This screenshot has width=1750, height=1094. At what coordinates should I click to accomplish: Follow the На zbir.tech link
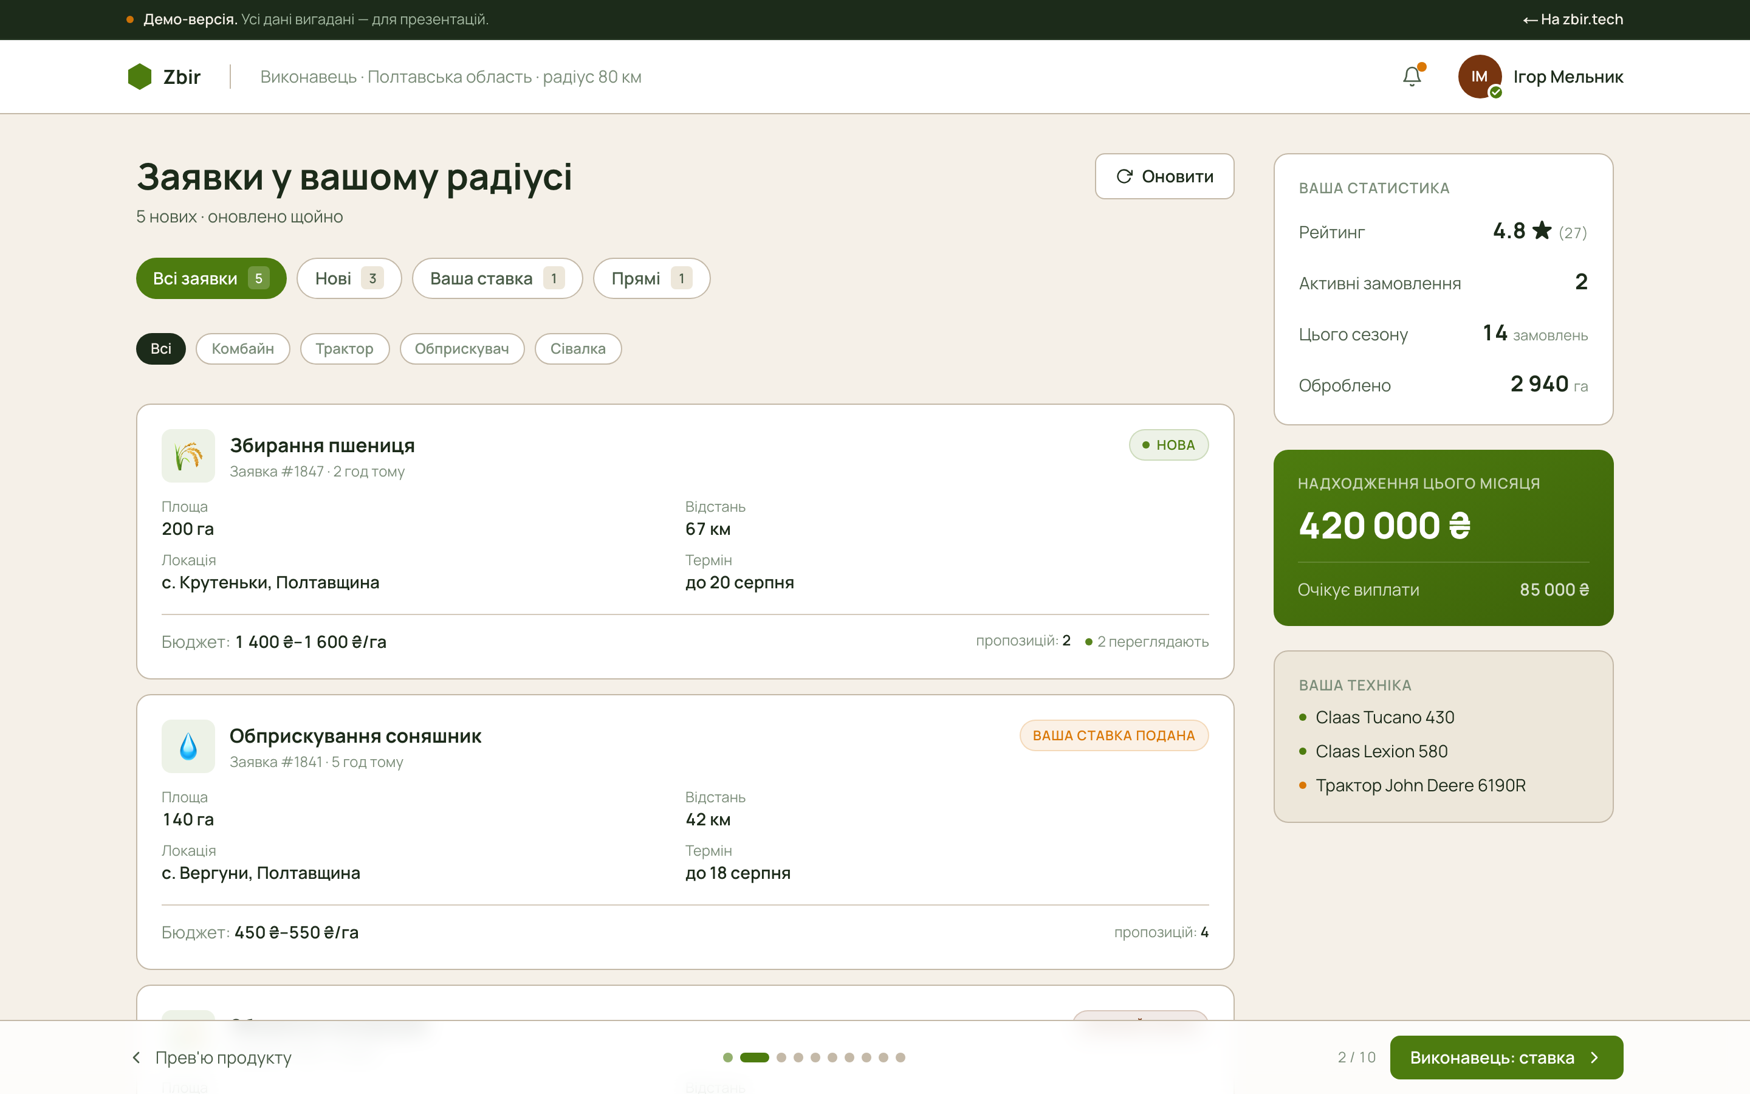coord(1573,19)
